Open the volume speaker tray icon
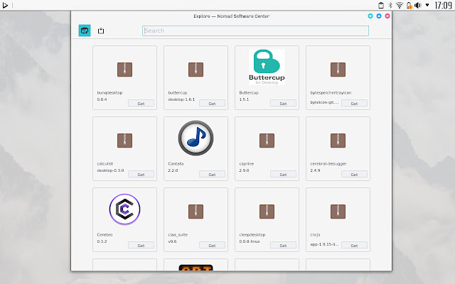 click(418, 5)
